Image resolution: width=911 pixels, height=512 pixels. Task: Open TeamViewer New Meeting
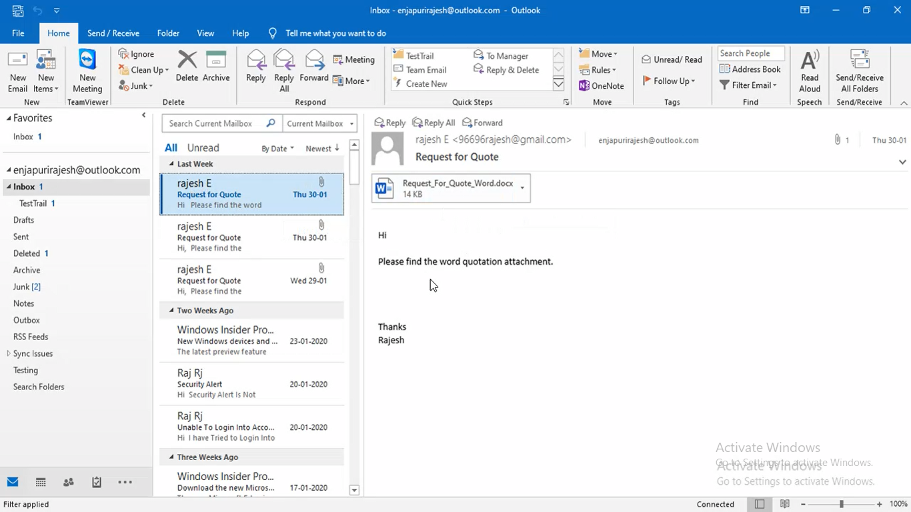87,71
